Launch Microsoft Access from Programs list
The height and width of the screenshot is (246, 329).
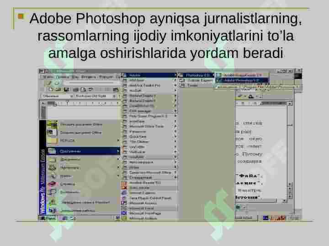pos(149,203)
